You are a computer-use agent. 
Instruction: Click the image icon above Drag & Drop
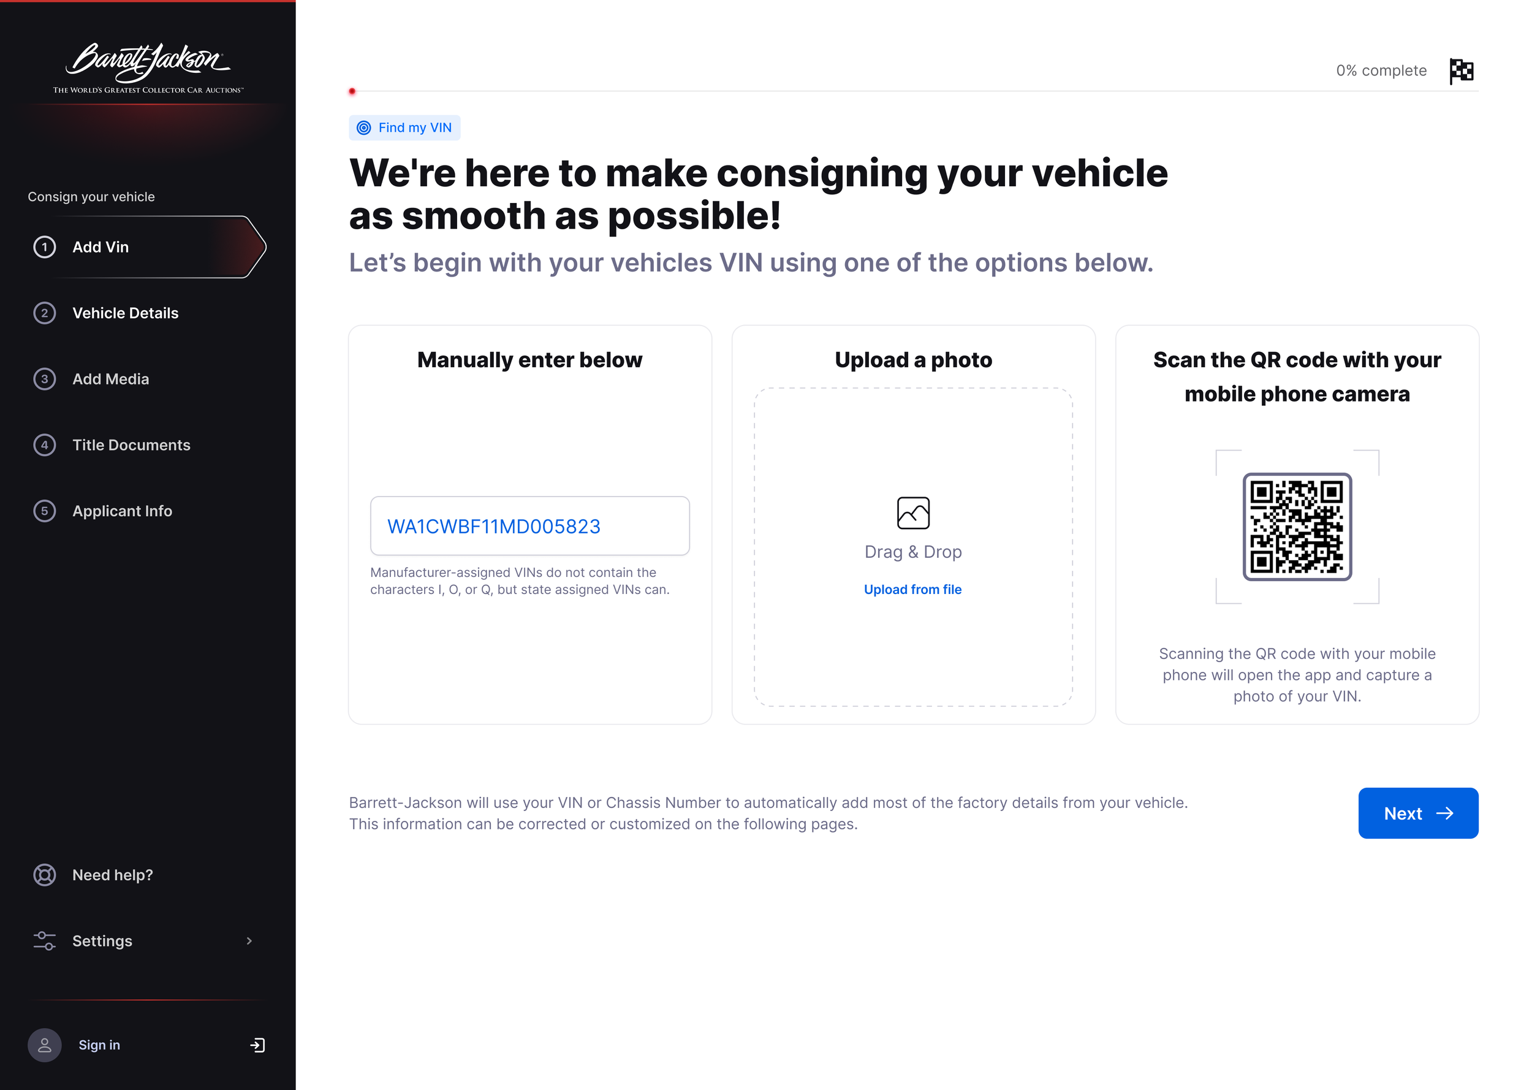tap(913, 513)
